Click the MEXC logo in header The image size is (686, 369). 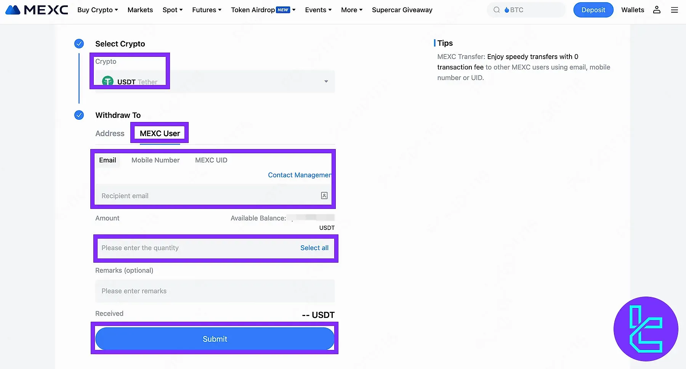tap(37, 10)
